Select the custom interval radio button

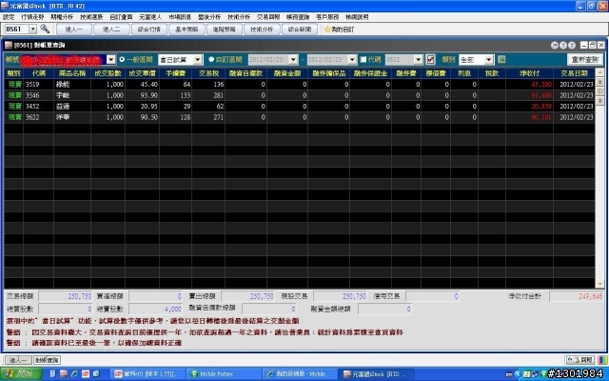click(211, 59)
